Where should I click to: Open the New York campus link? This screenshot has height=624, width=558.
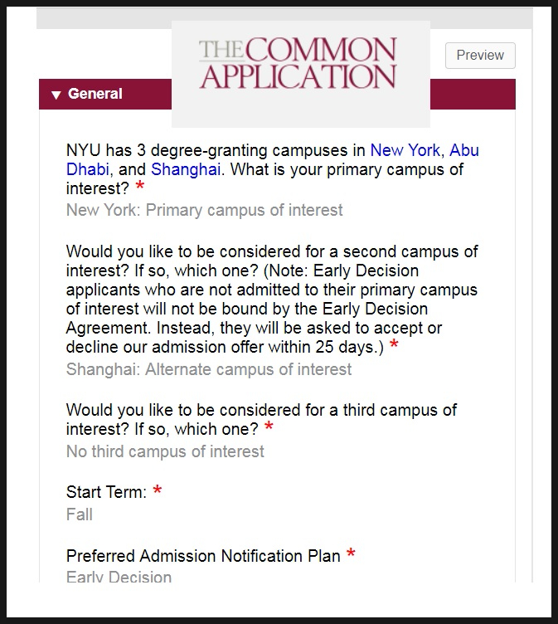coord(405,150)
